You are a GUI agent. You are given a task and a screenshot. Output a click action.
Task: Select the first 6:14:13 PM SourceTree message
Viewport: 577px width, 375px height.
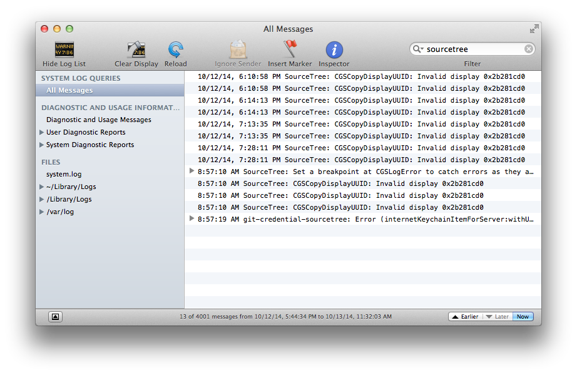pos(362,100)
